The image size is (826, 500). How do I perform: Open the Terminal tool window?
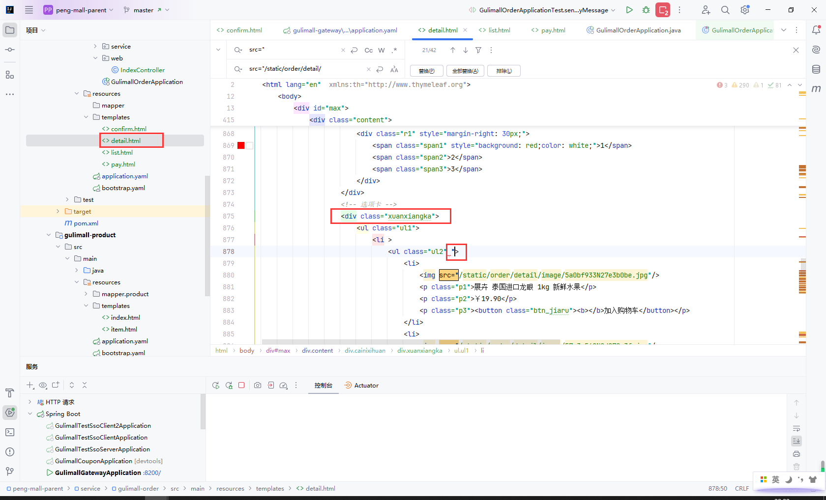(x=10, y=432)
